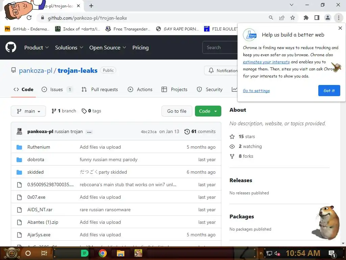346x260 pixels.
Task: Click the GitHub logo icon
Action: [11, 47]
